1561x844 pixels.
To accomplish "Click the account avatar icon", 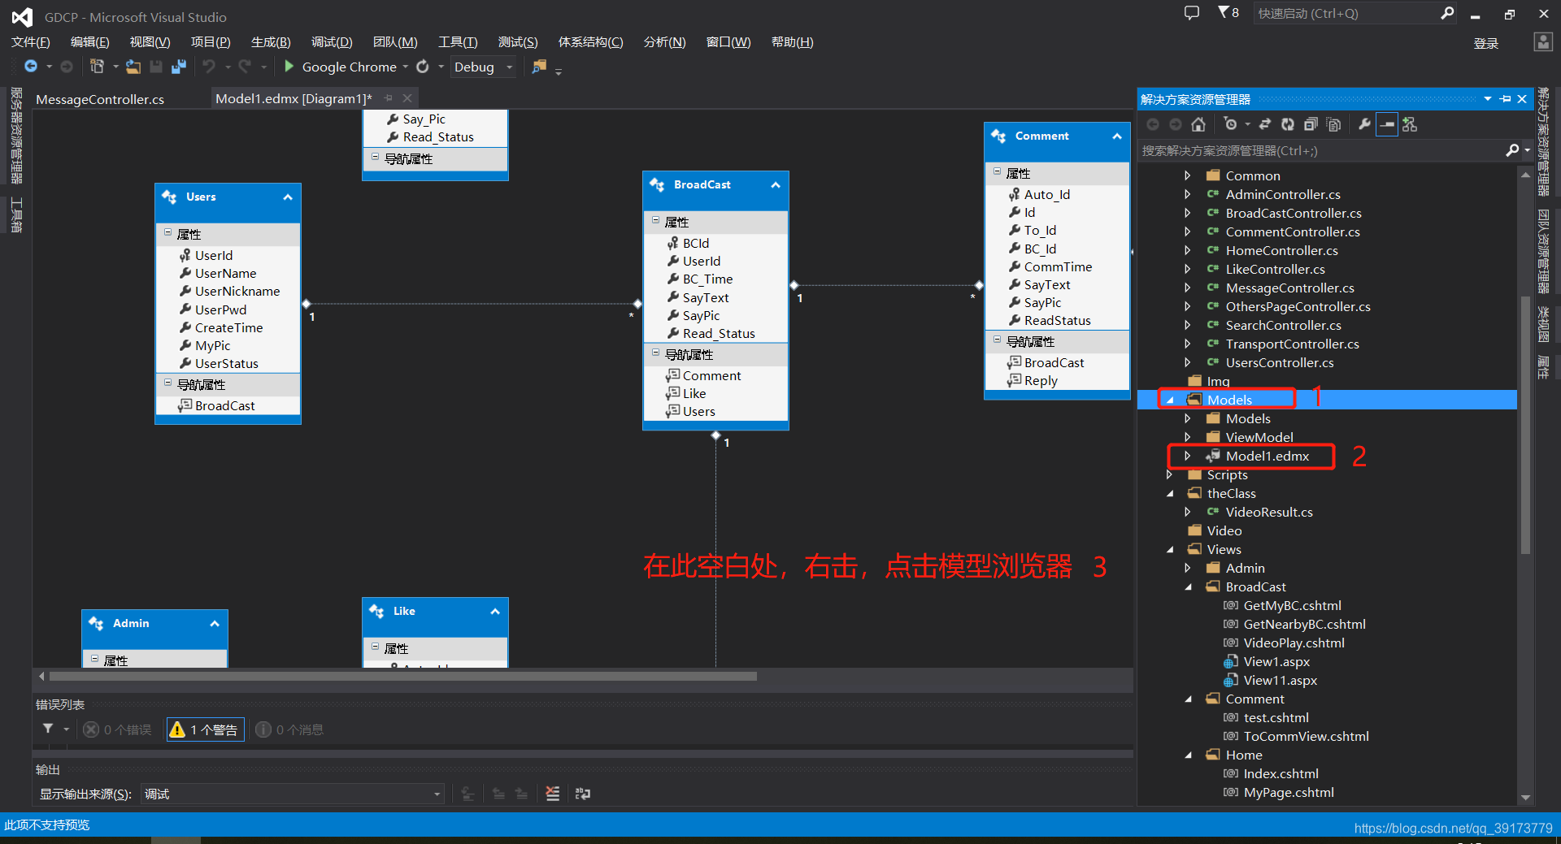I will (x=1543, y=42).
